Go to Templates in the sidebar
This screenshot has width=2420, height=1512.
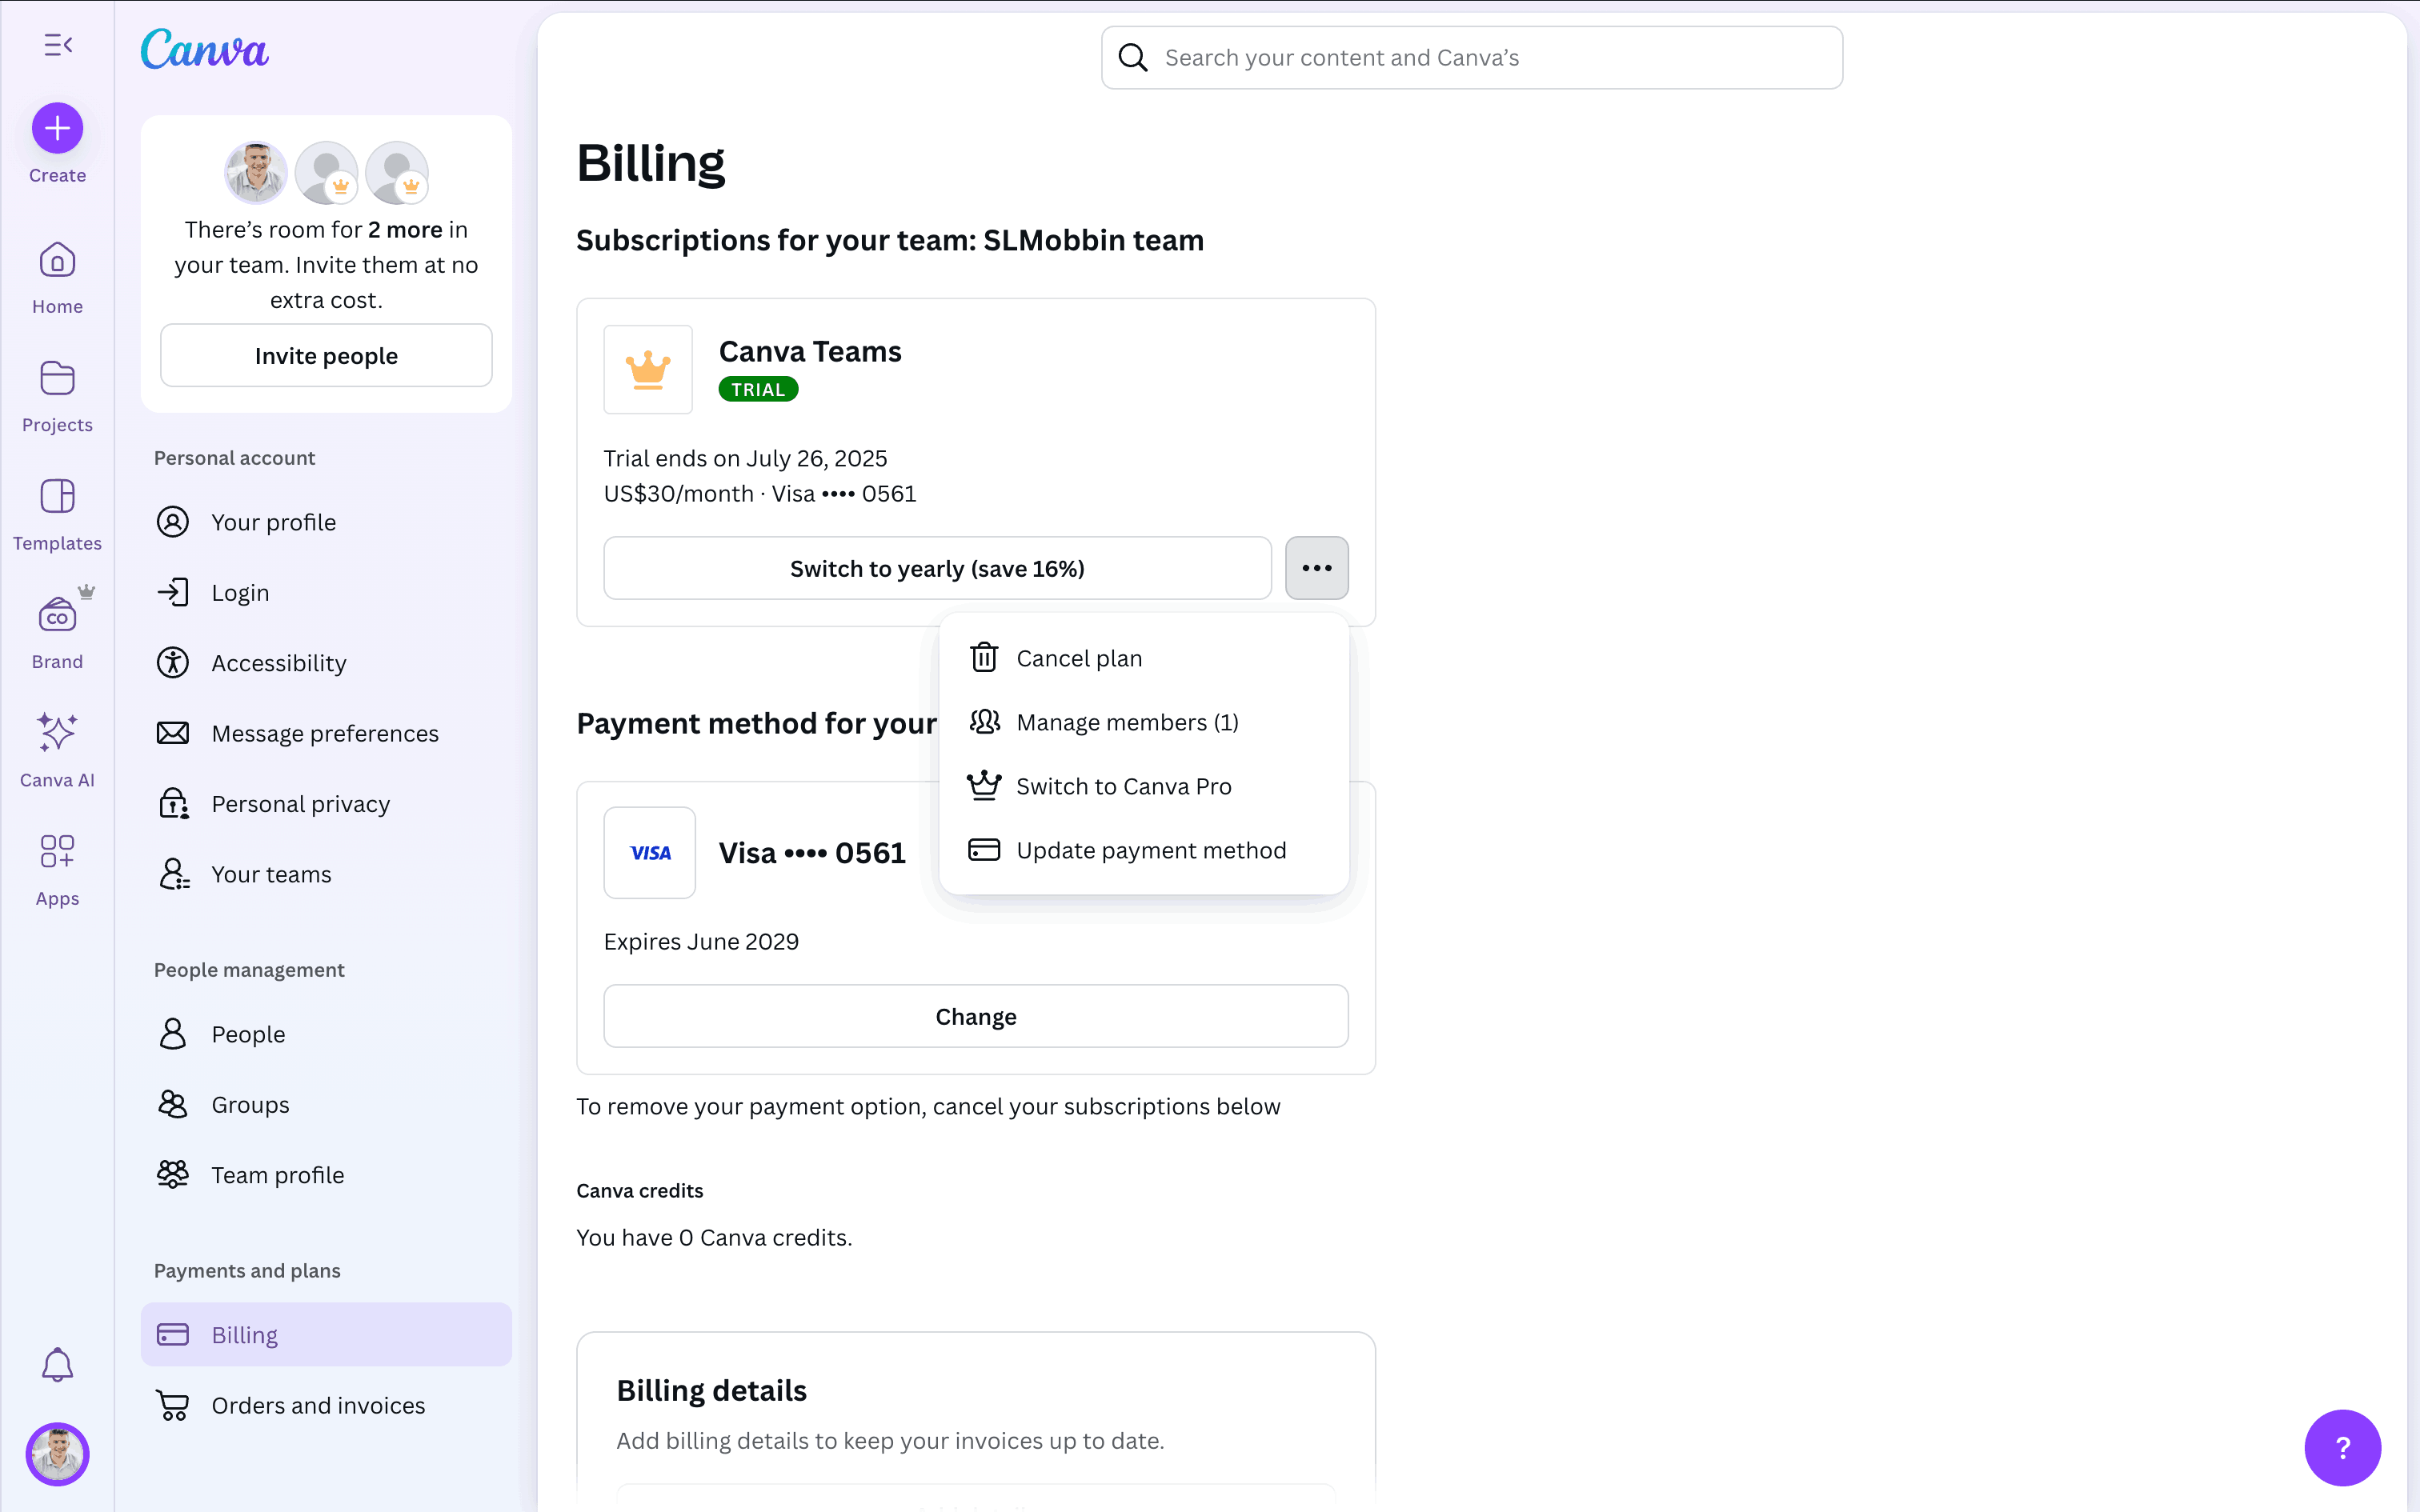click(x=58, y=514)
